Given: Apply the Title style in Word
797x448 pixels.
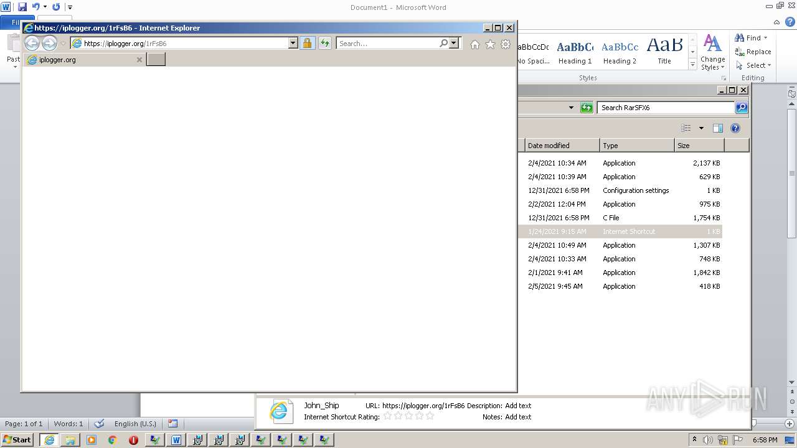Looking at the screenshot, I should 664,52.
